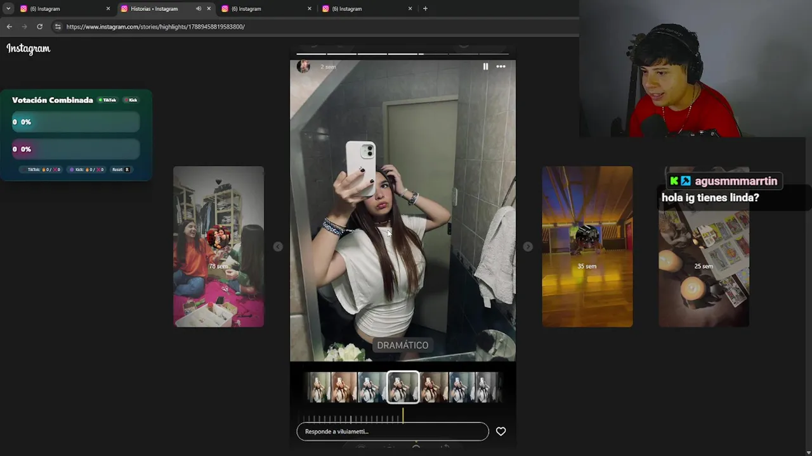This screenshot has height=456, width=812.
Task: Click the browser back button
Action: click(9, 27)
